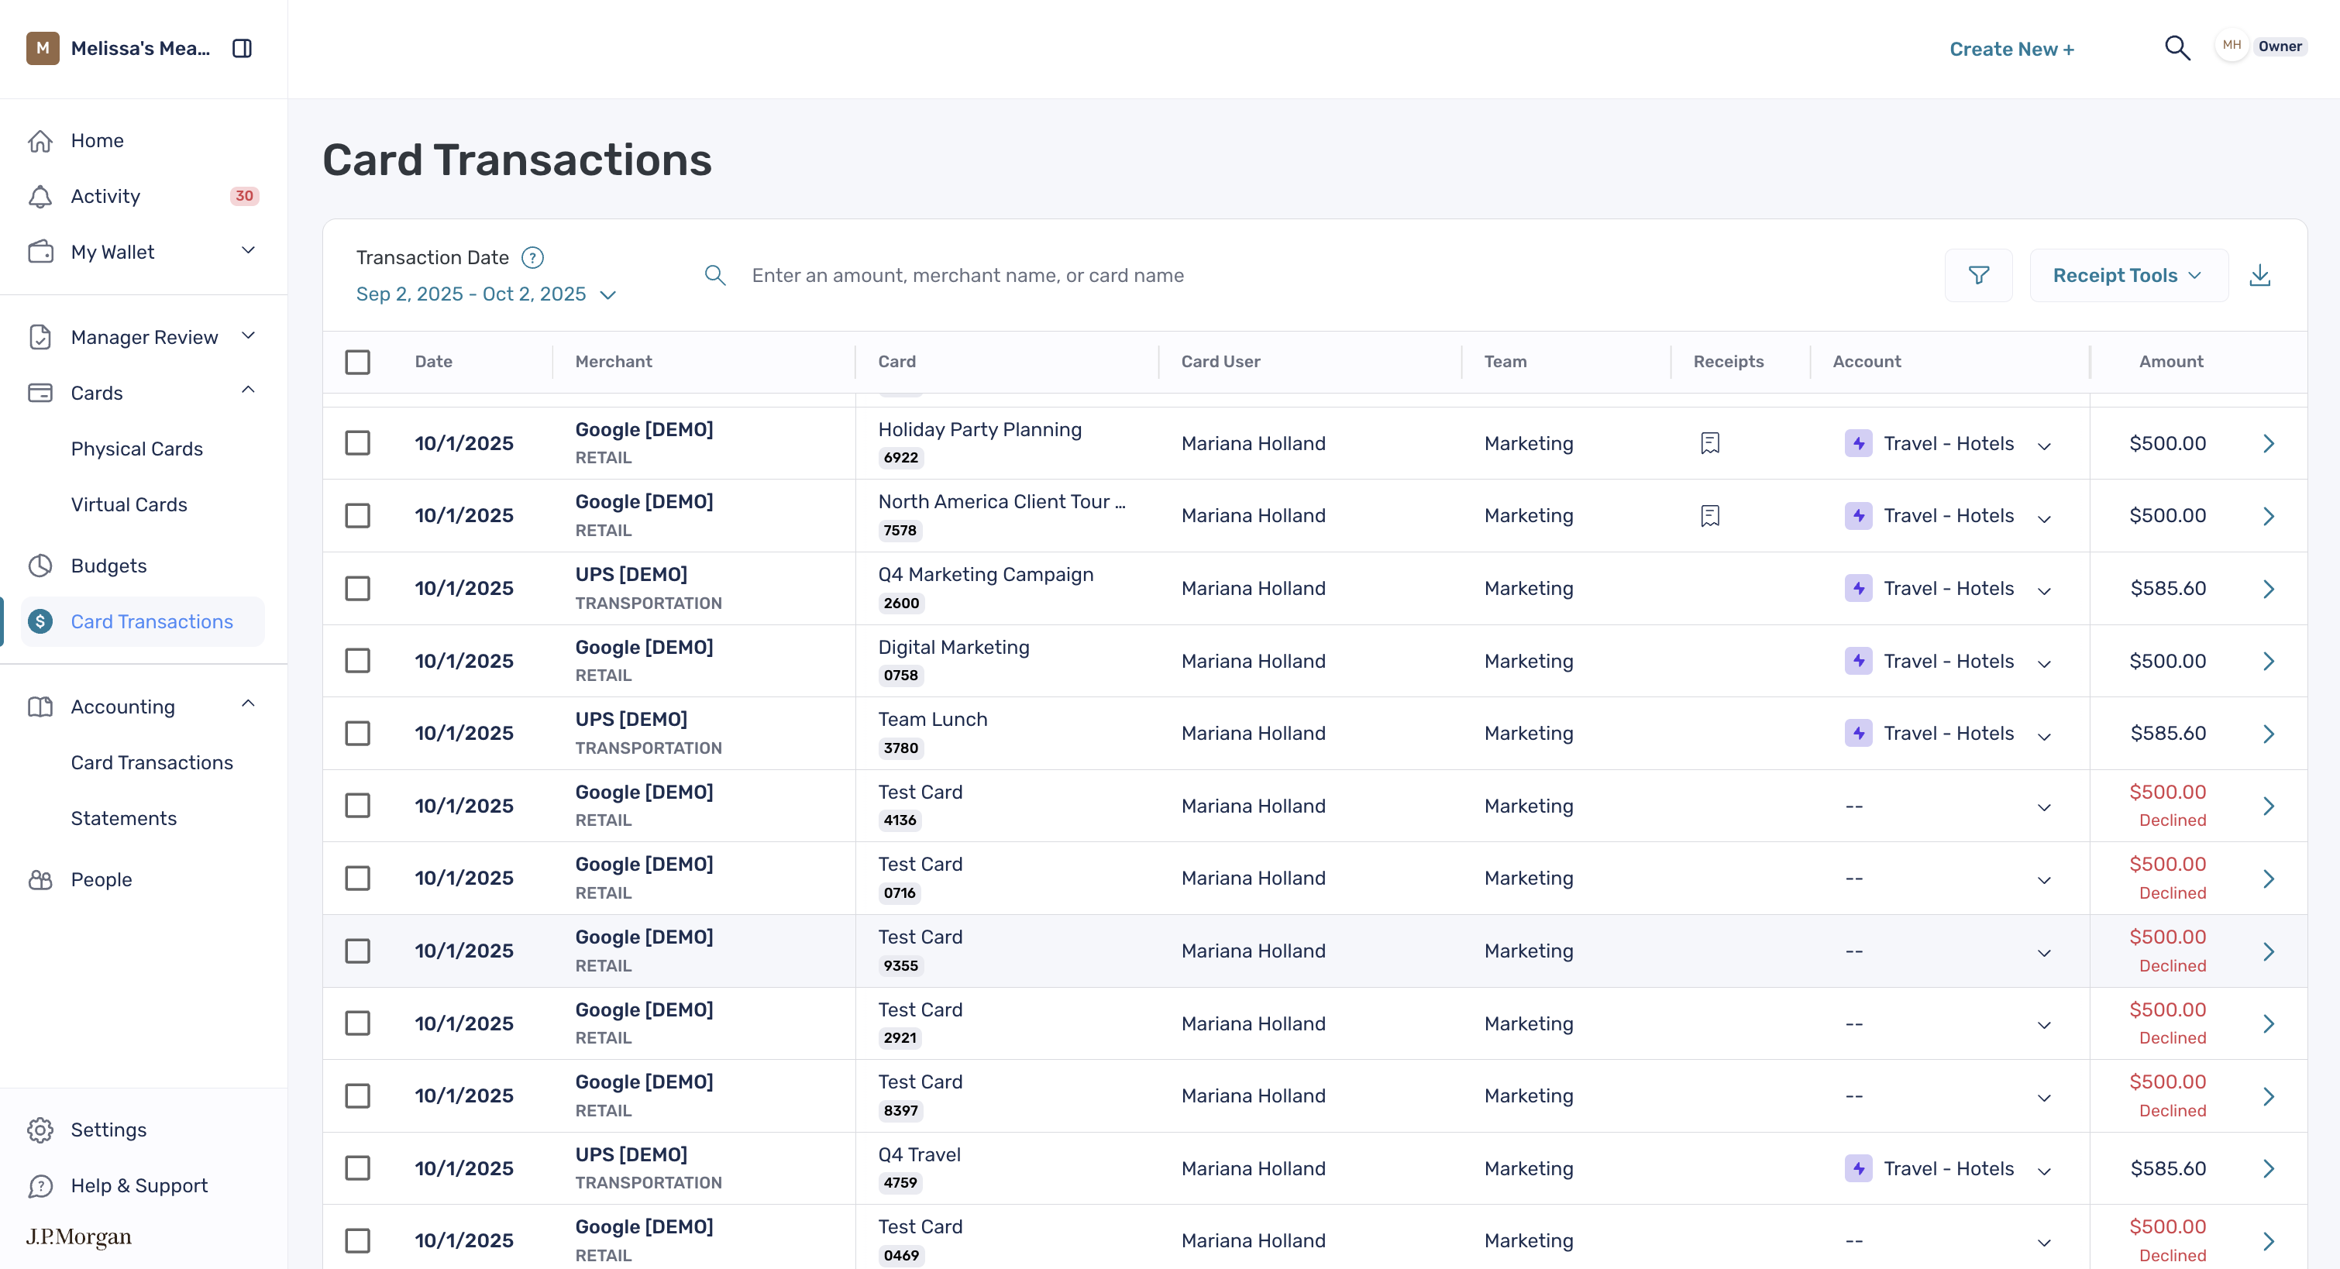Viewport: 2340px width, 1269px height.
Task: Click the Card User column header
Action: click(x=1220, y=362)
